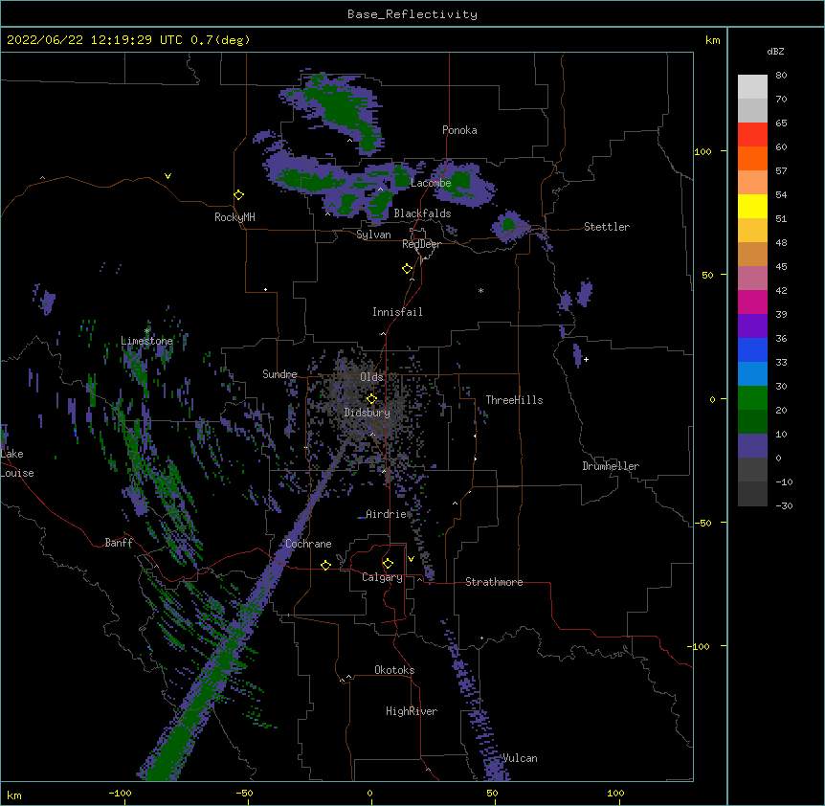Click the Didsbury town label
Image resolution: width=825 pixels, height=806 pixels.
368,413
